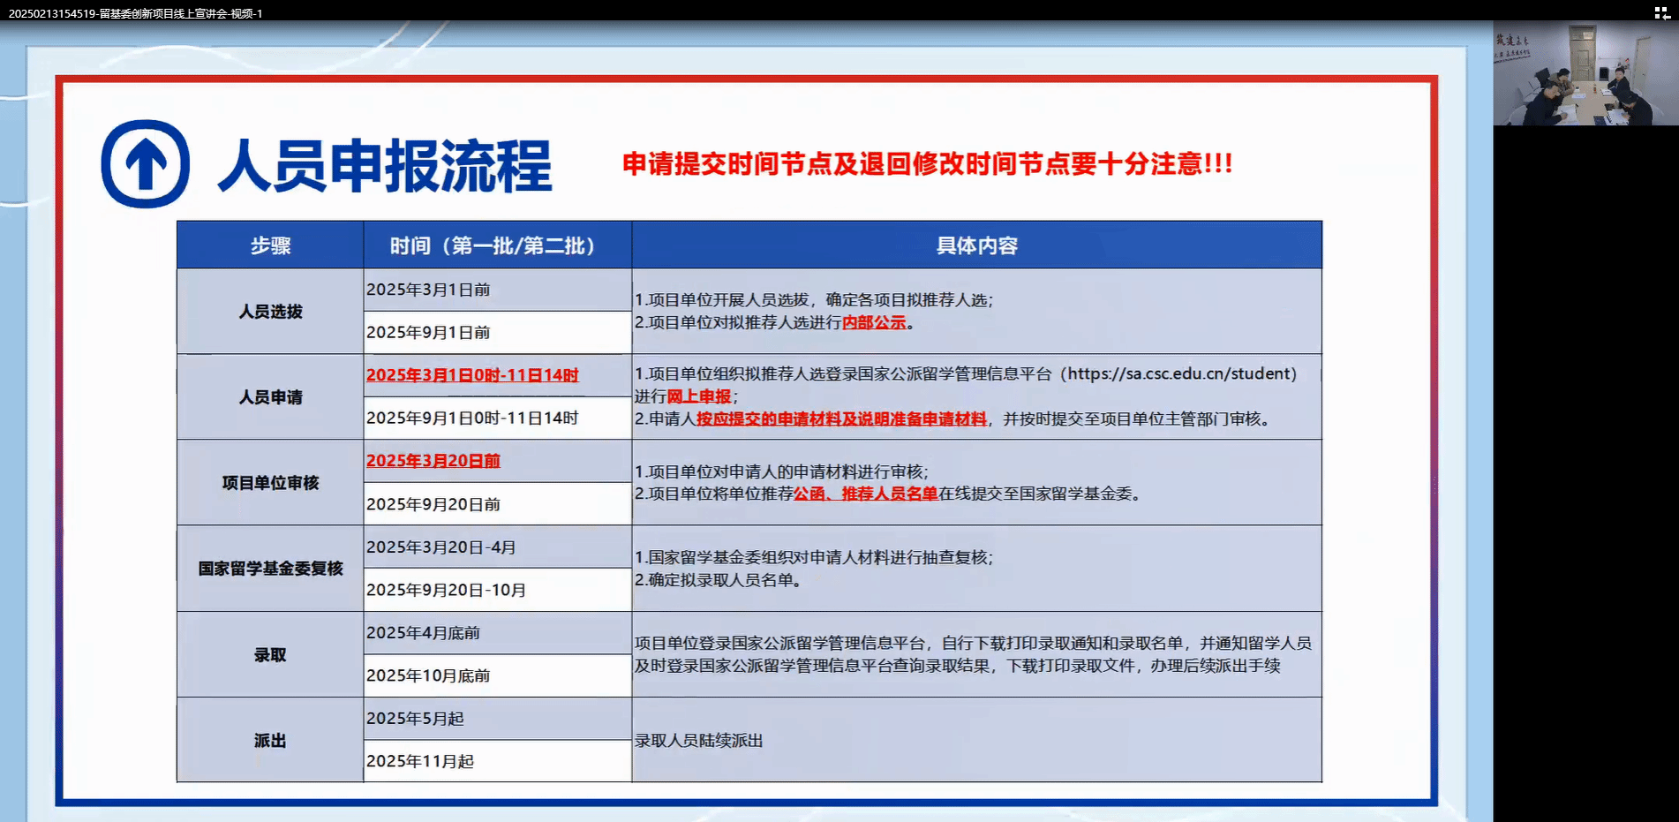Viewport: 1679px width, 822px height.
Task: Select the meeting room camera thumbnail
Action: [x=1585, y=75]
